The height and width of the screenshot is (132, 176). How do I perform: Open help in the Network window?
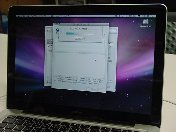[x=111, y=81]
